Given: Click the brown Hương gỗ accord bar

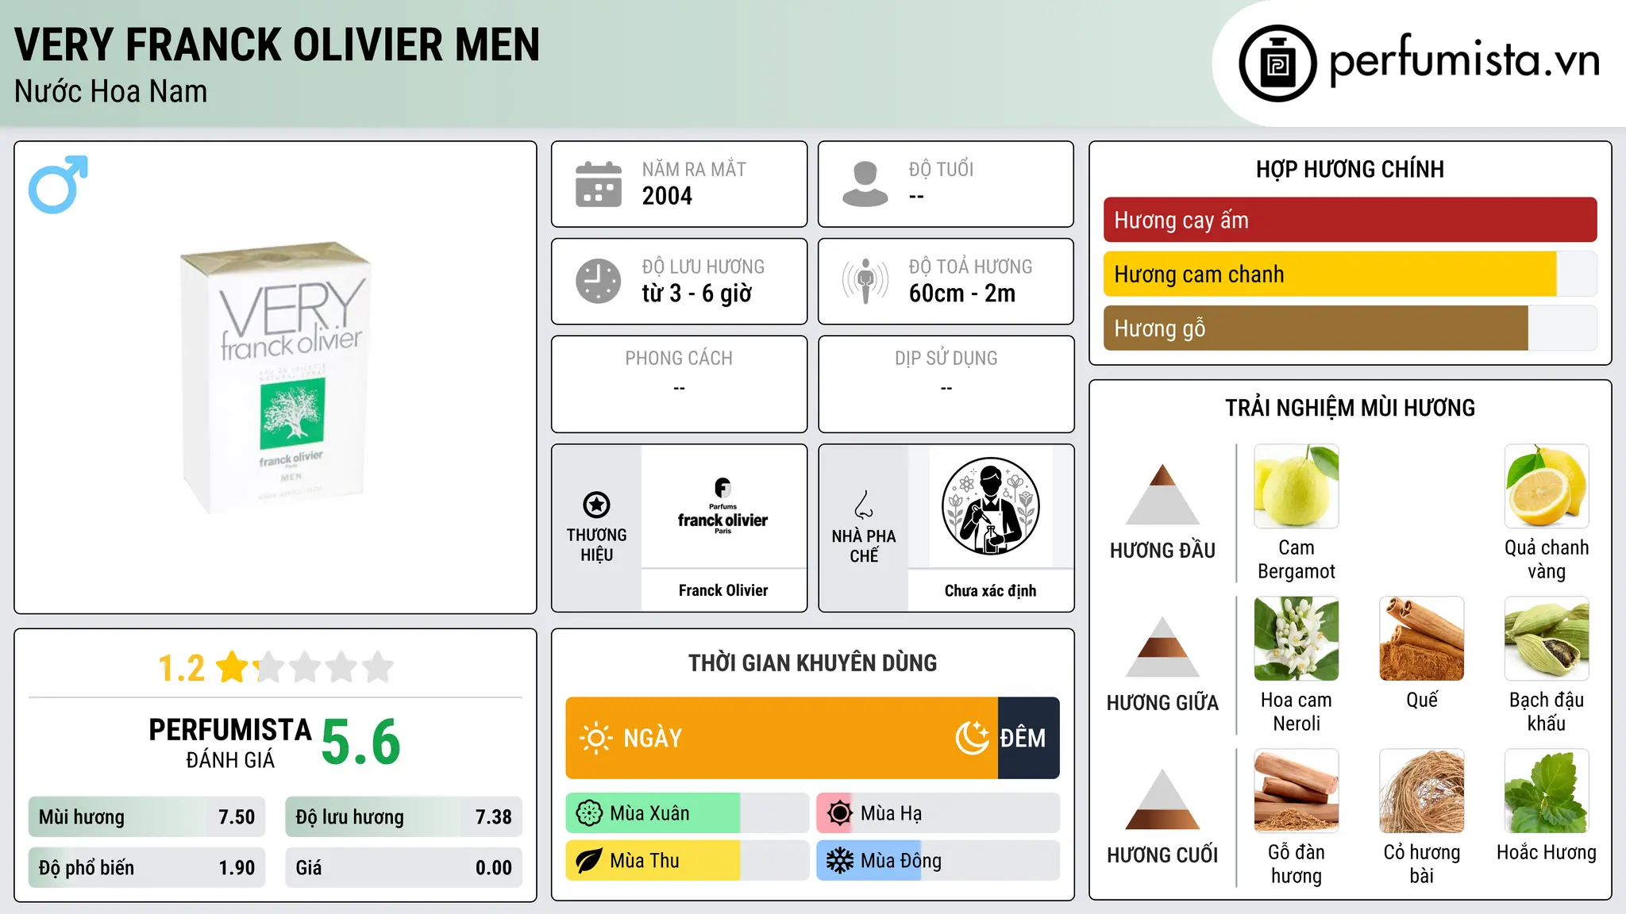Looking at the screenshot, I should click(x=1316, y=328).
